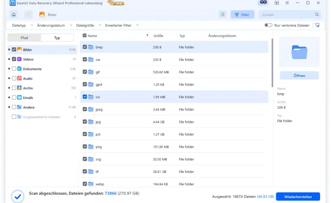
Task: Select the cur folder row
Action: (x=174, y=59)
